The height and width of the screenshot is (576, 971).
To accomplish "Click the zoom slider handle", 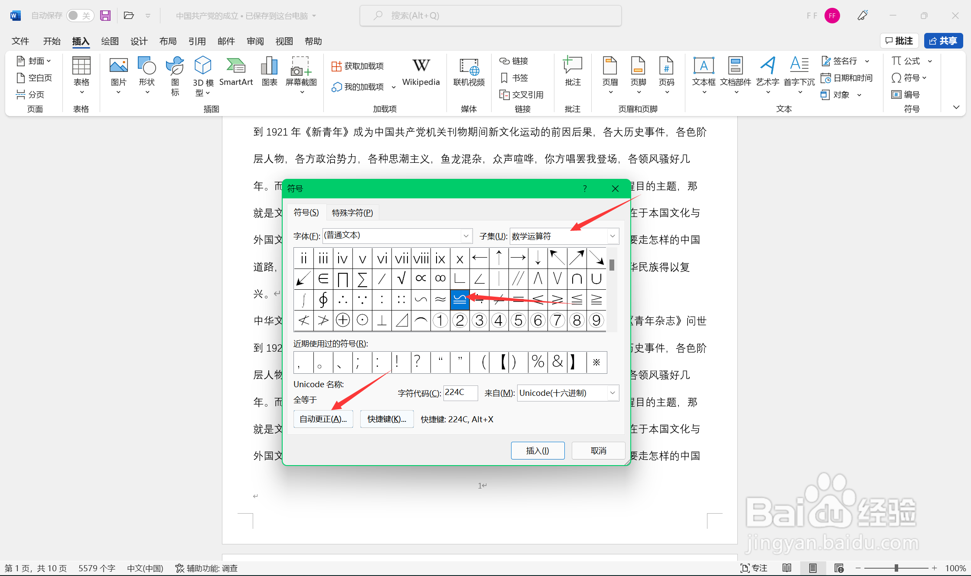I will (896, 568).
